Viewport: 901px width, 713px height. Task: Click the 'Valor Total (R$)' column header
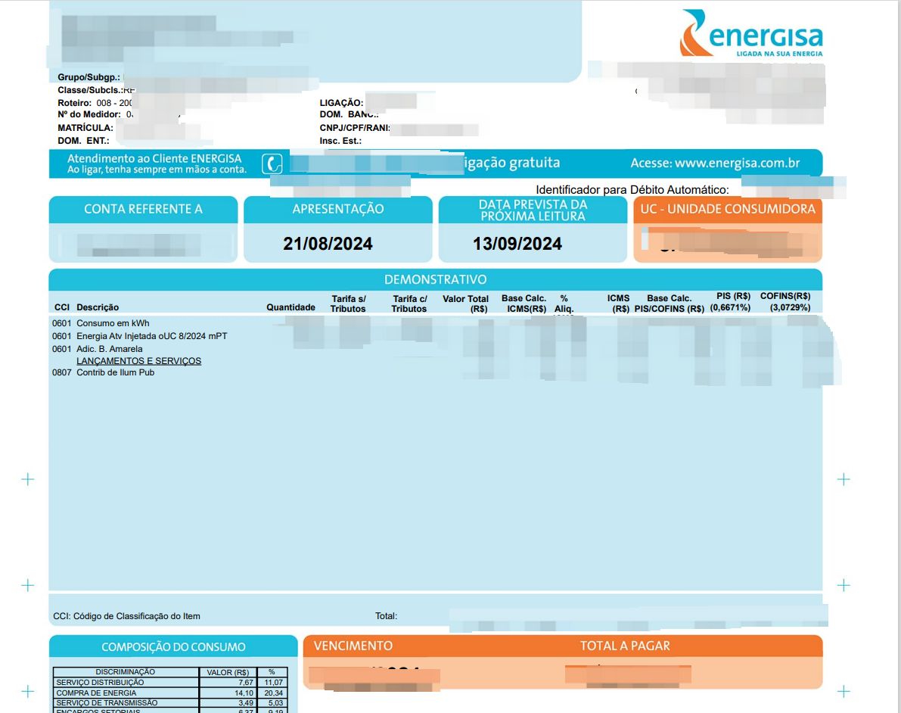[x=465, y=304]
